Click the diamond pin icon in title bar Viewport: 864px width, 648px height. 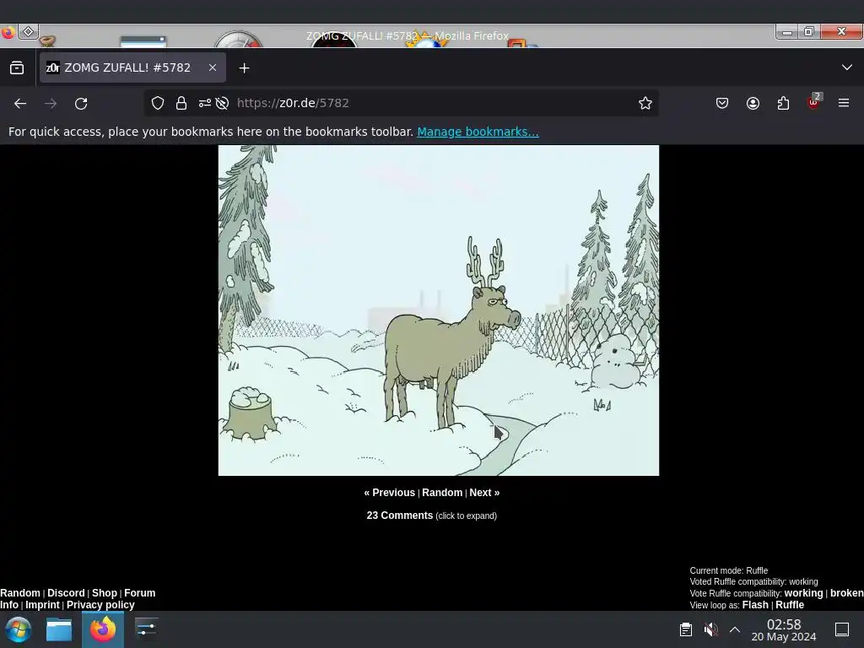pos(28,31)
